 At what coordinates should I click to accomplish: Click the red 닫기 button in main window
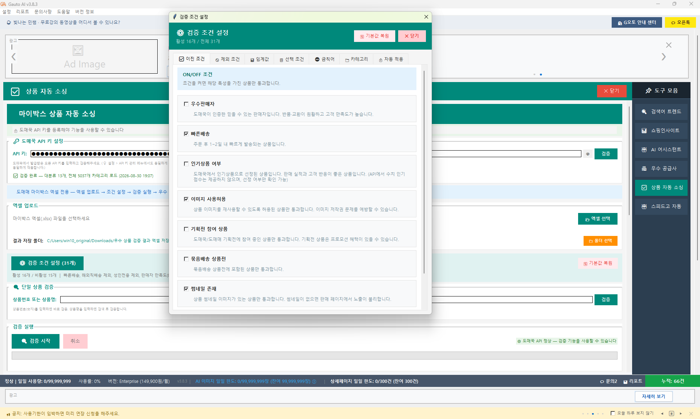click(x=612, y=91)
